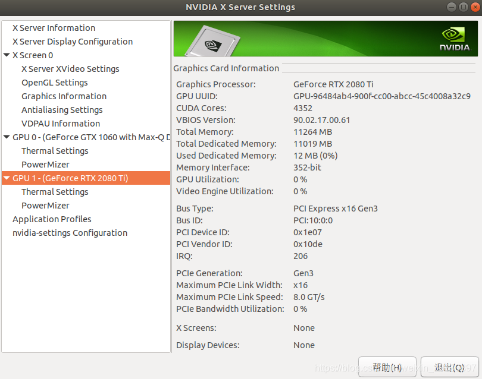Open OpenGL Settings page

click(55, 83)
